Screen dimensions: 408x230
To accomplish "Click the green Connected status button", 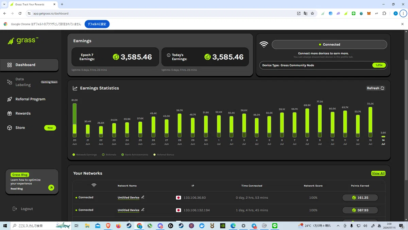I will tap(329, 45).
